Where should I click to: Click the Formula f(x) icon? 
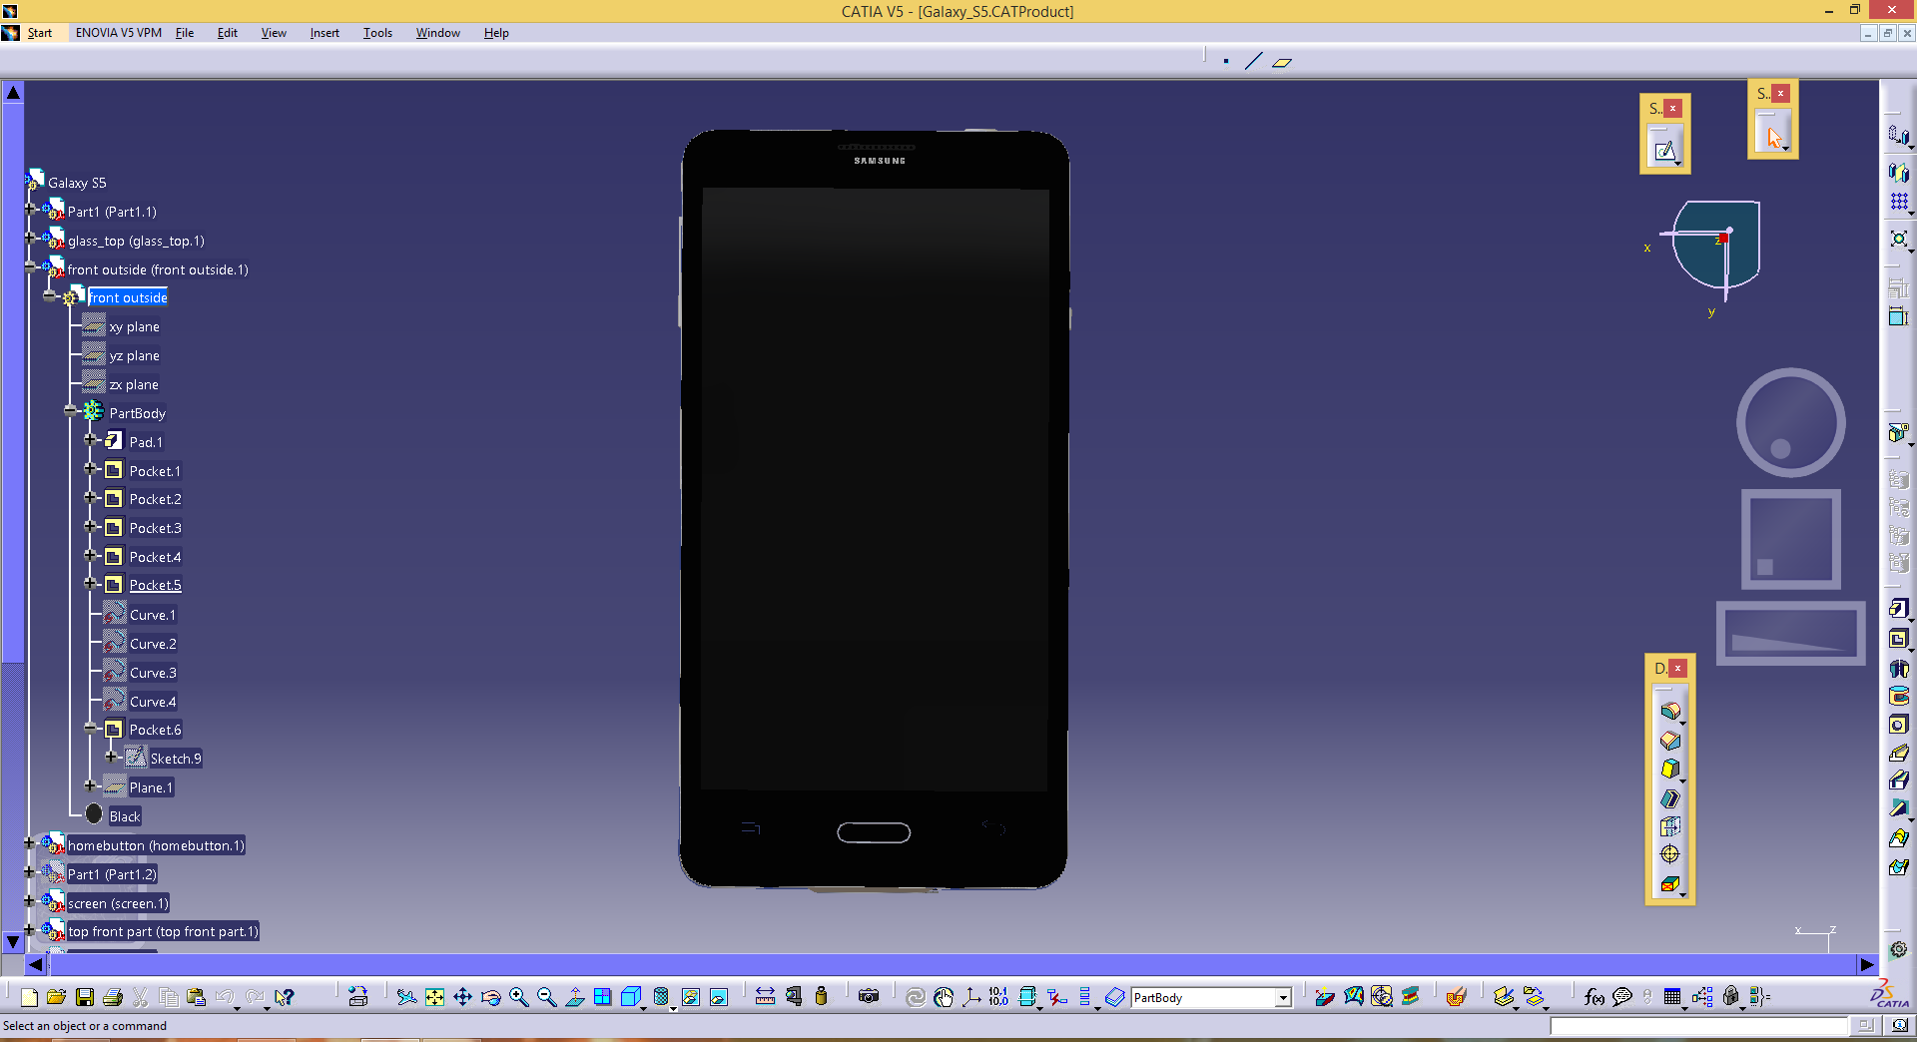click(1595, 997)
